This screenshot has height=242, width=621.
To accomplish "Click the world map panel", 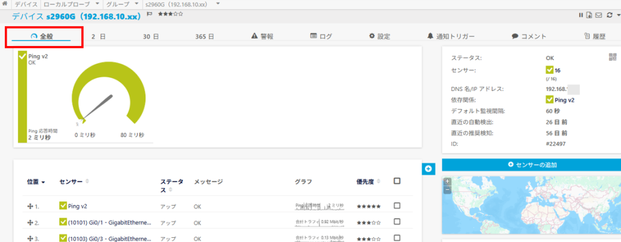I will click(x=531, y=204).
